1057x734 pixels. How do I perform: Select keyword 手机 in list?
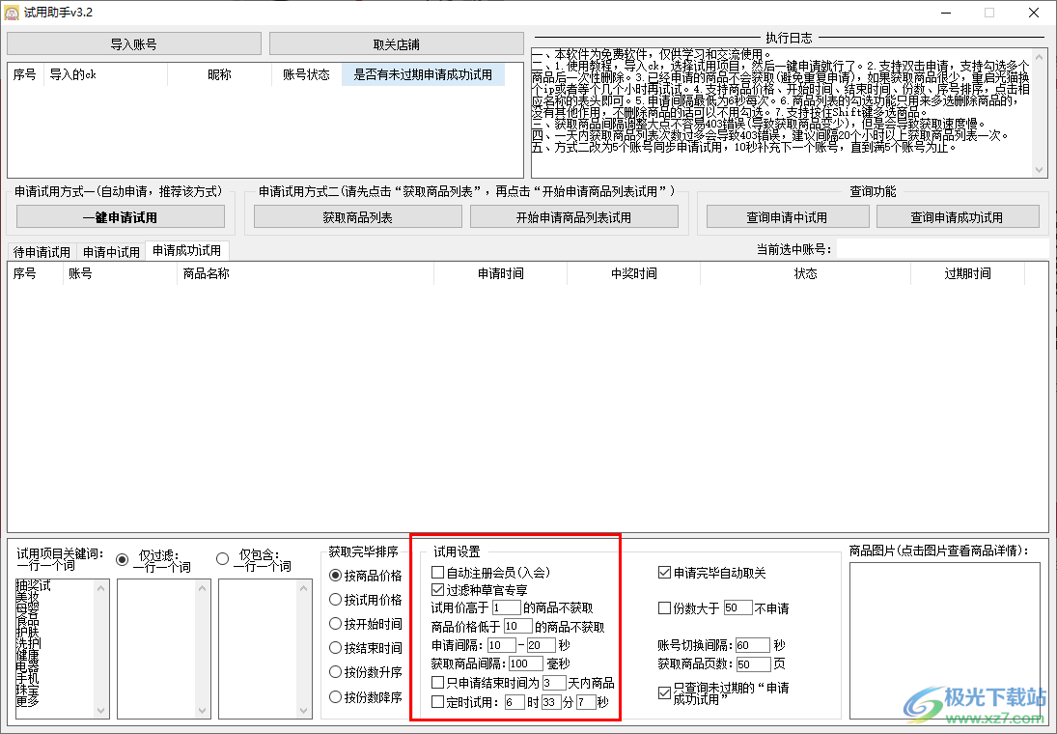28,678
